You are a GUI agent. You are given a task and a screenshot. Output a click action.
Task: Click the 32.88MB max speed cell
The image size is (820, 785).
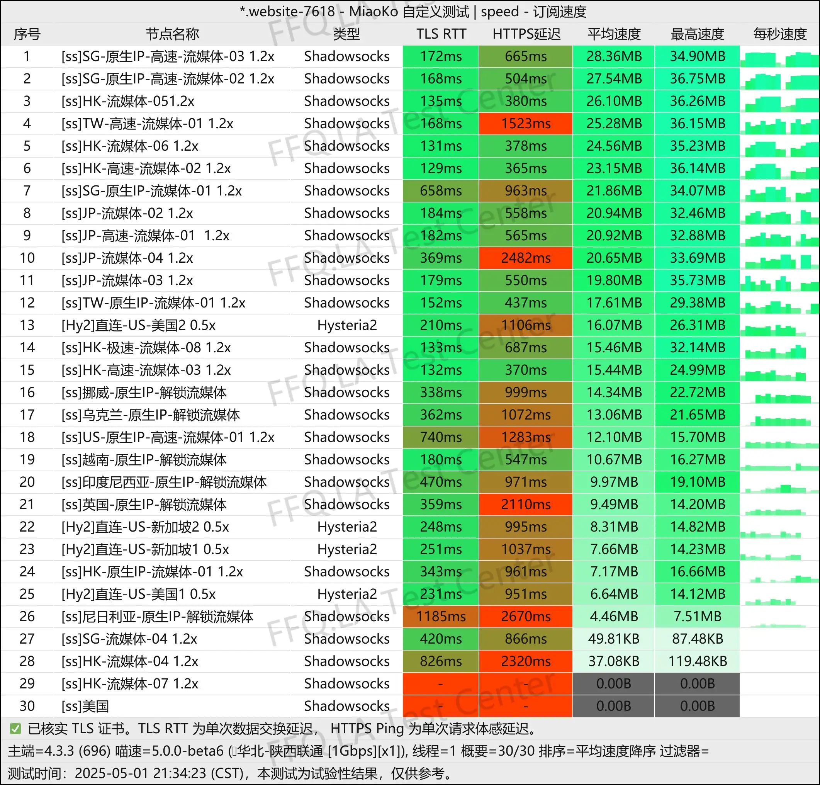698,236
